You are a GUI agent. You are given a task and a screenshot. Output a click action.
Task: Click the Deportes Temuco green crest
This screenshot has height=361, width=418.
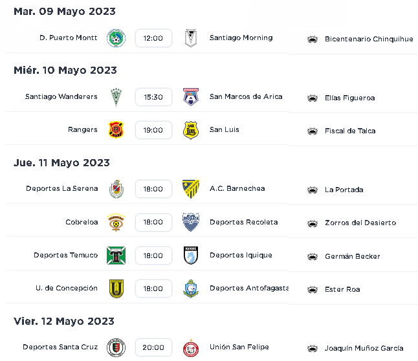pyautogui.click(x=116, y=256)
